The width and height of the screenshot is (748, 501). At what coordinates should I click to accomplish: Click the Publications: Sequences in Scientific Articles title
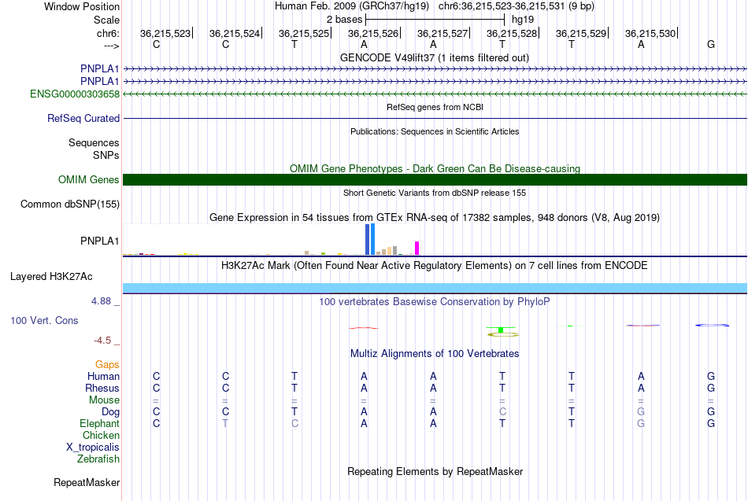(435, 131)
